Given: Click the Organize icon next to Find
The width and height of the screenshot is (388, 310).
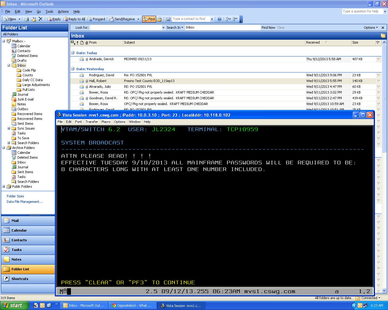Looking at the screenshot, I should pyautogui.click(x=159, y=19).
